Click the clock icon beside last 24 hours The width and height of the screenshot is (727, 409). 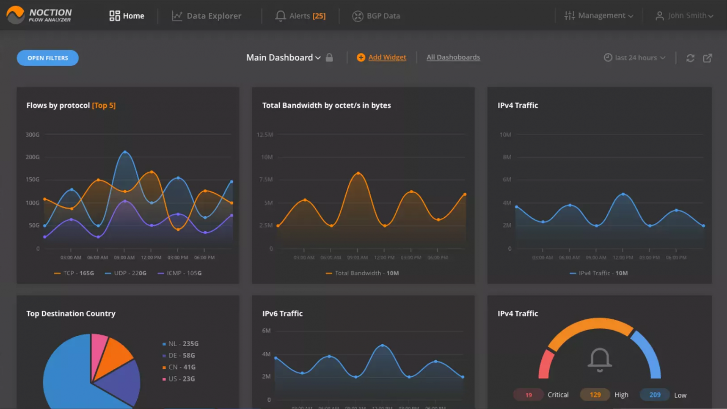coord(608,57)
